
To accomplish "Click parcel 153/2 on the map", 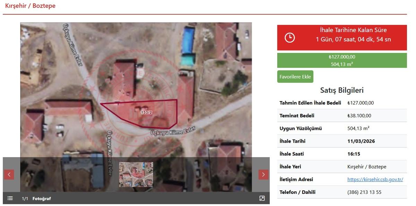I will [146, 112].
